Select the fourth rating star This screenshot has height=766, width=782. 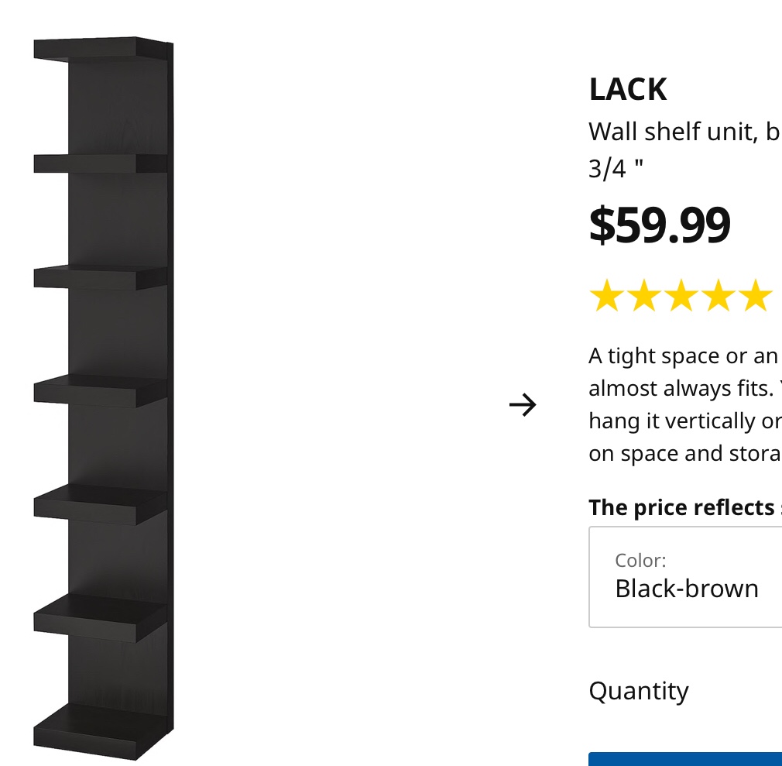tap(718, 297)
